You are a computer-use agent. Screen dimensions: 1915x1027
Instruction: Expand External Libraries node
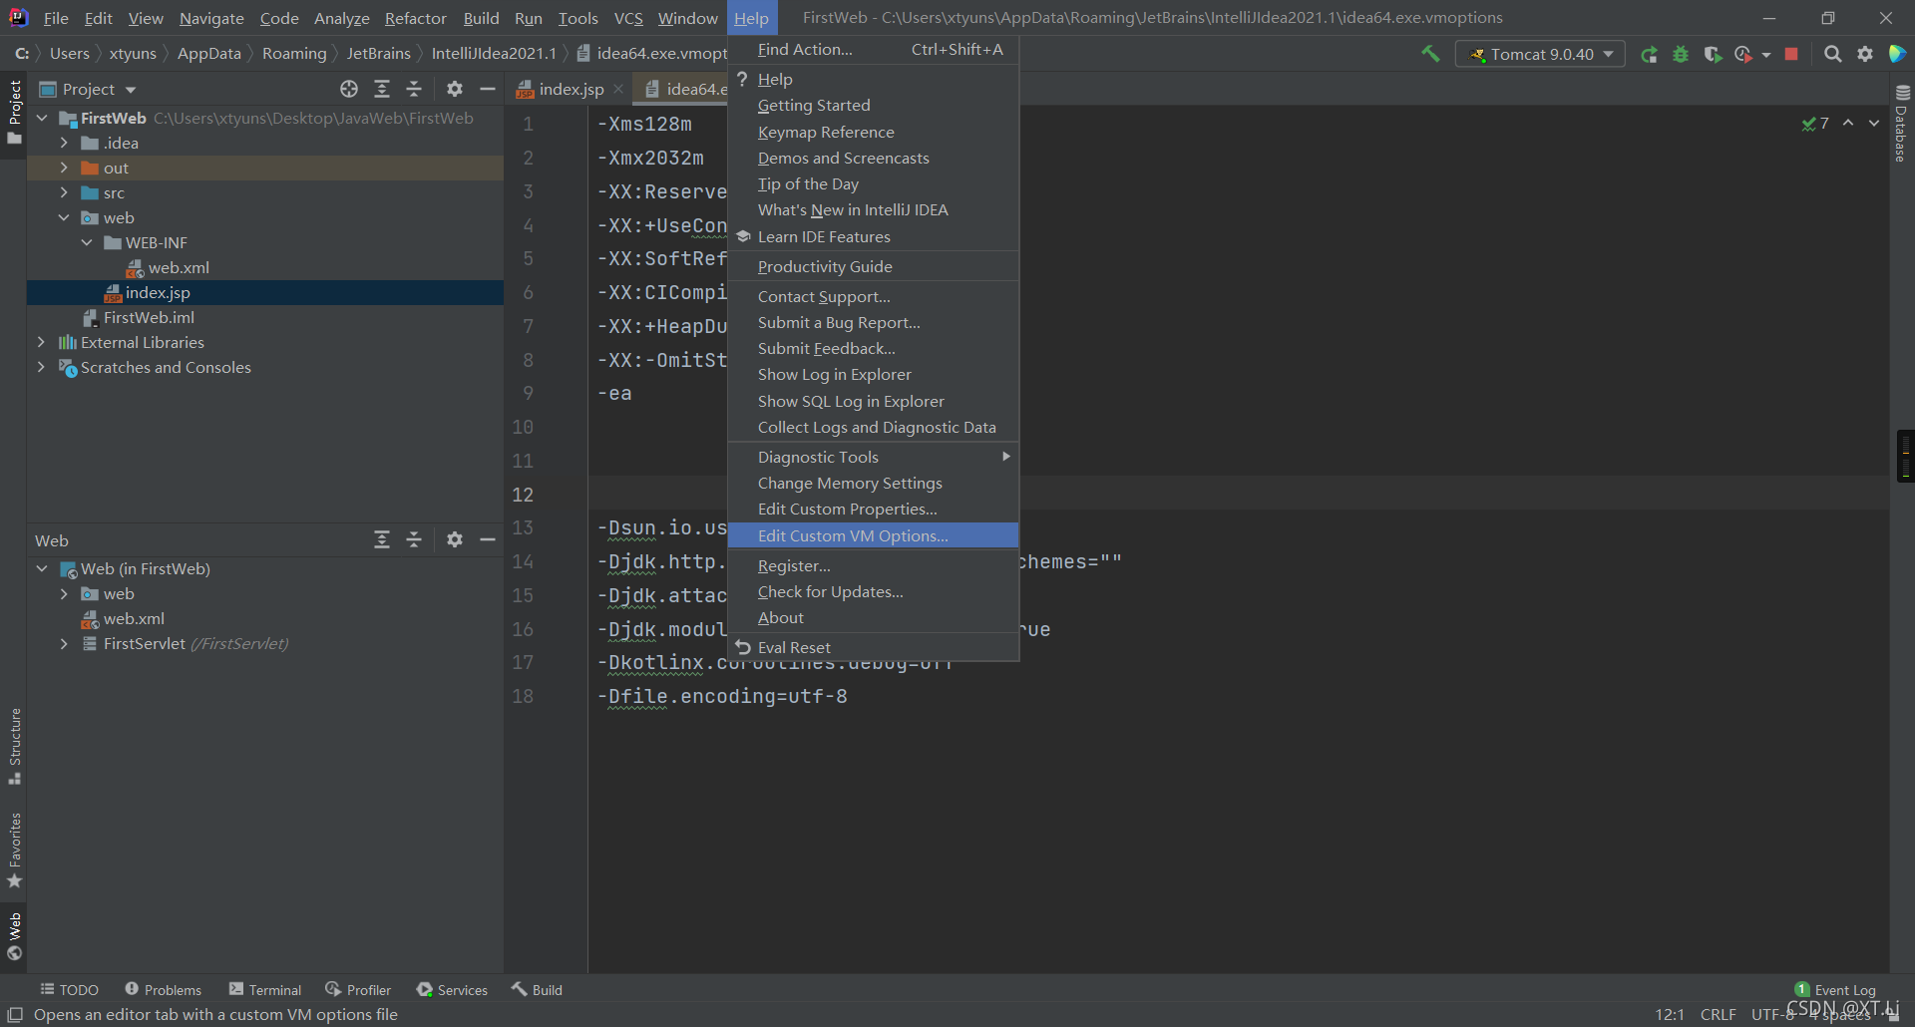click(41, 342)
